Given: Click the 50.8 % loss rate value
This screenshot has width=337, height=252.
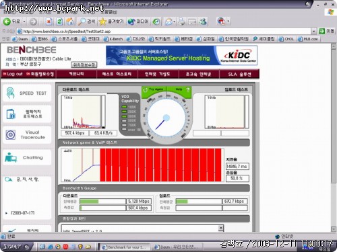Looking at the screenshot, I should [237, 179].
